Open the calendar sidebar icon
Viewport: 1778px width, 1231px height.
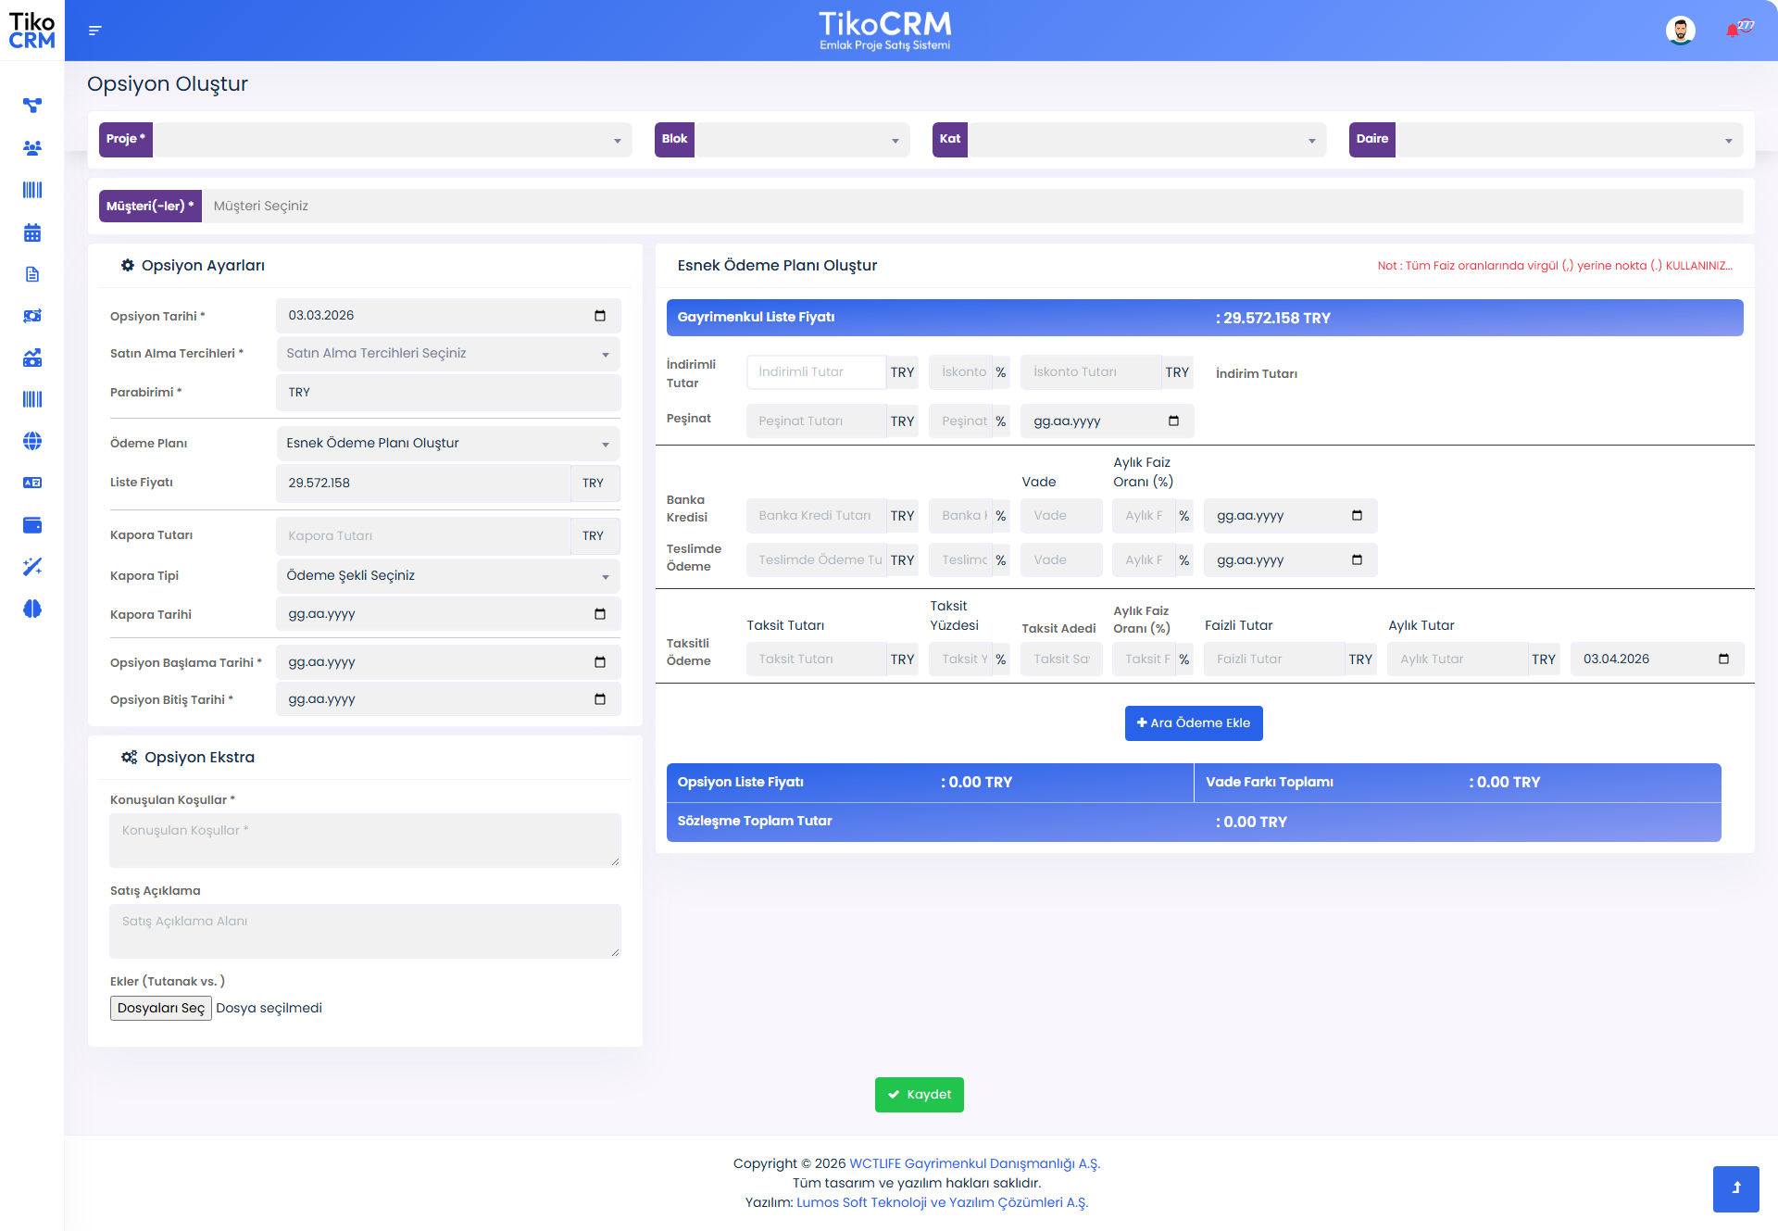[32, 232]
